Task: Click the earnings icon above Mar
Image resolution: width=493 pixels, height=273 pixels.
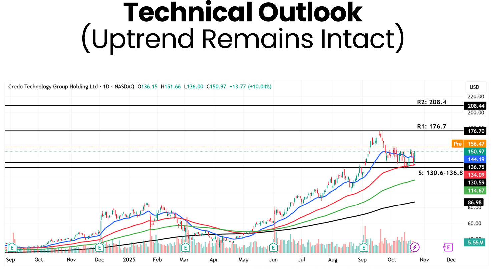Action: [x=185, y=247]
